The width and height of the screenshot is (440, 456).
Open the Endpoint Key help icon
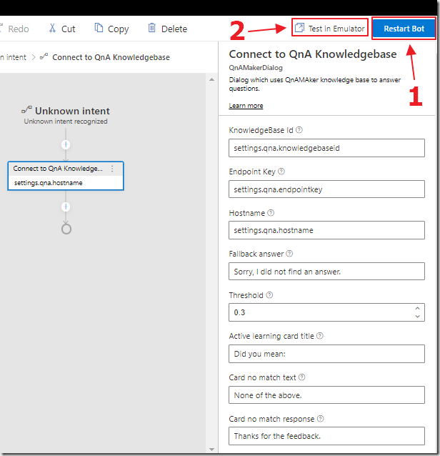[x=281, y=172]
